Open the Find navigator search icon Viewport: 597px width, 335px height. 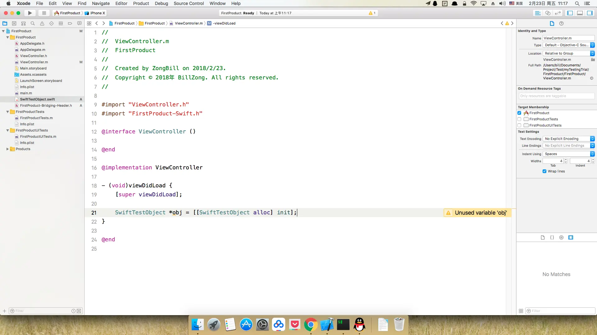pos(33,23)
